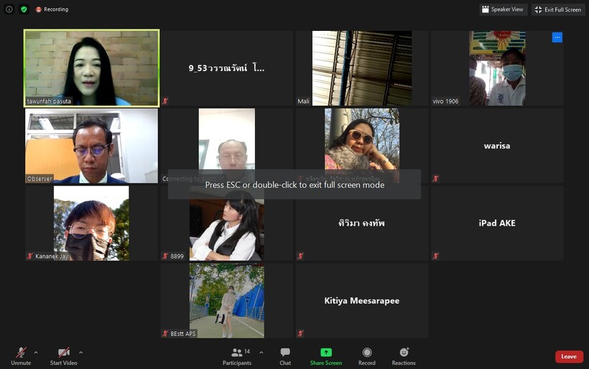Click Exit Full Screen button

pyautogui.click(x=558, y=9)
